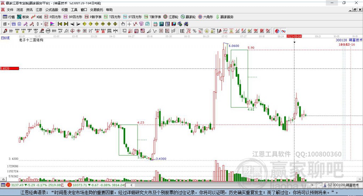The width and height of the screenshot is (363, 196).
Task: Click the first yellow diamond arrow icon
Action: coord(84,24)
